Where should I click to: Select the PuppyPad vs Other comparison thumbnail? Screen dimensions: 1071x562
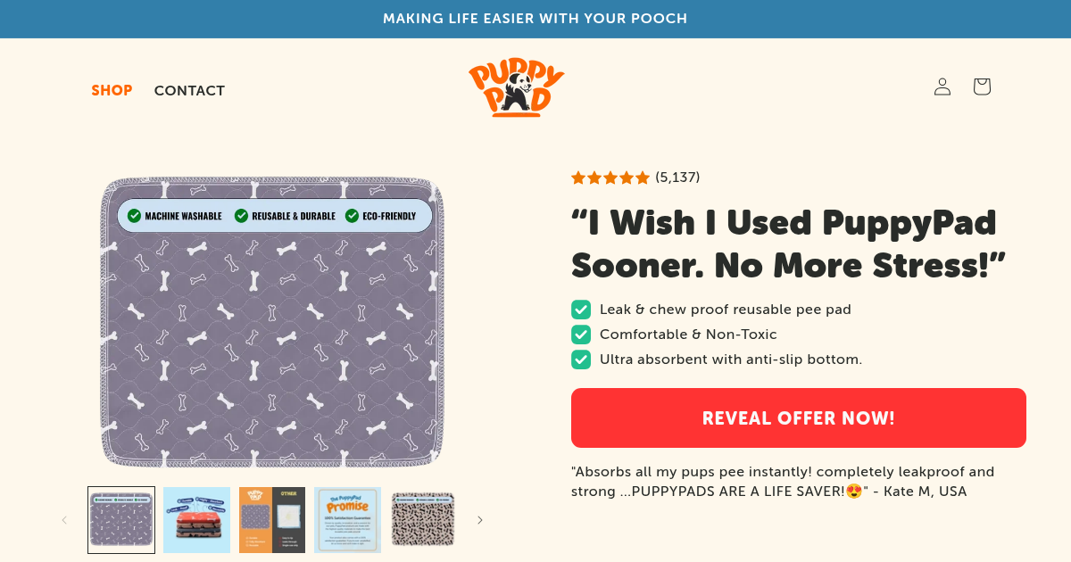tap(272, 520)
